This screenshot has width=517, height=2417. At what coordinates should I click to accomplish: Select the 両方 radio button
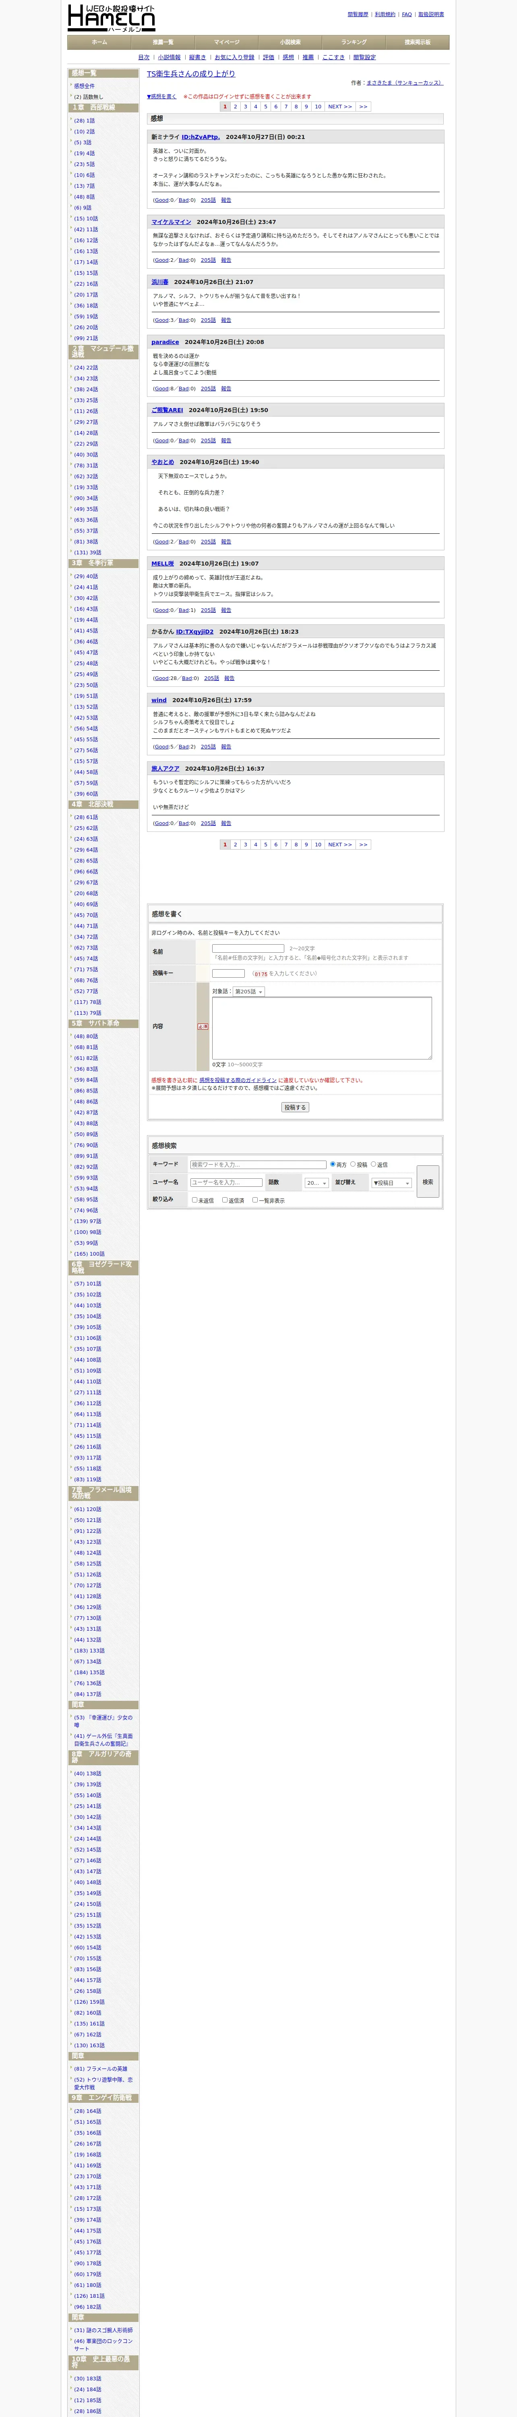coord(332,1165)
